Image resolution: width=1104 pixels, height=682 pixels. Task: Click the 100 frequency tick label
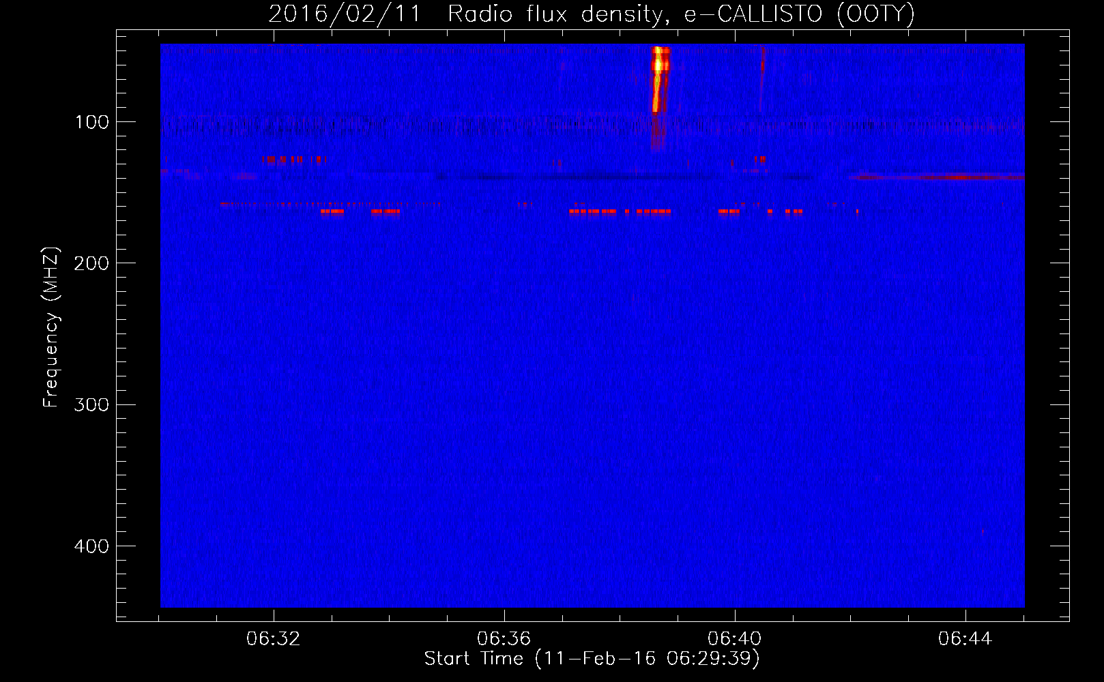point(92,122)
